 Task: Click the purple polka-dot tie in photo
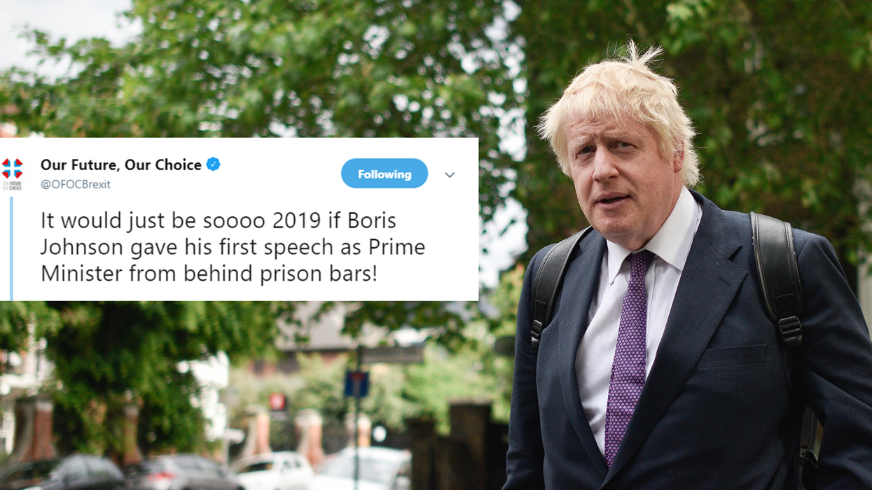click(627, 357)
